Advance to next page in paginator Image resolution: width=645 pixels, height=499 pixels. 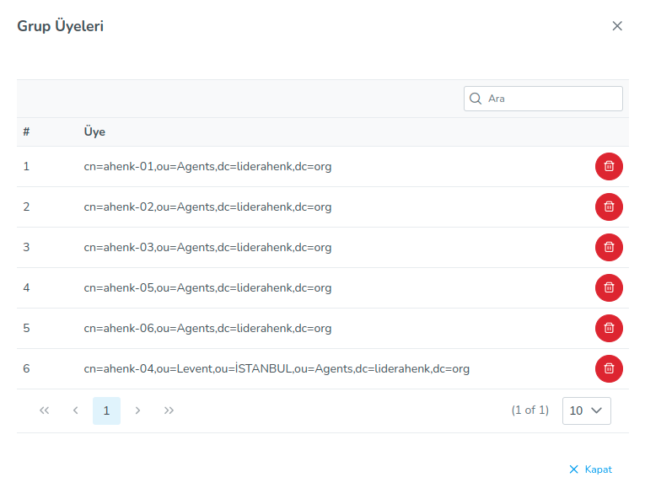(137, 410)
